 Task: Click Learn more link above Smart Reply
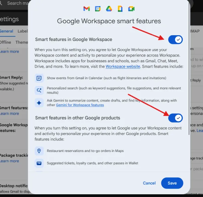click(x=9, y=51)
